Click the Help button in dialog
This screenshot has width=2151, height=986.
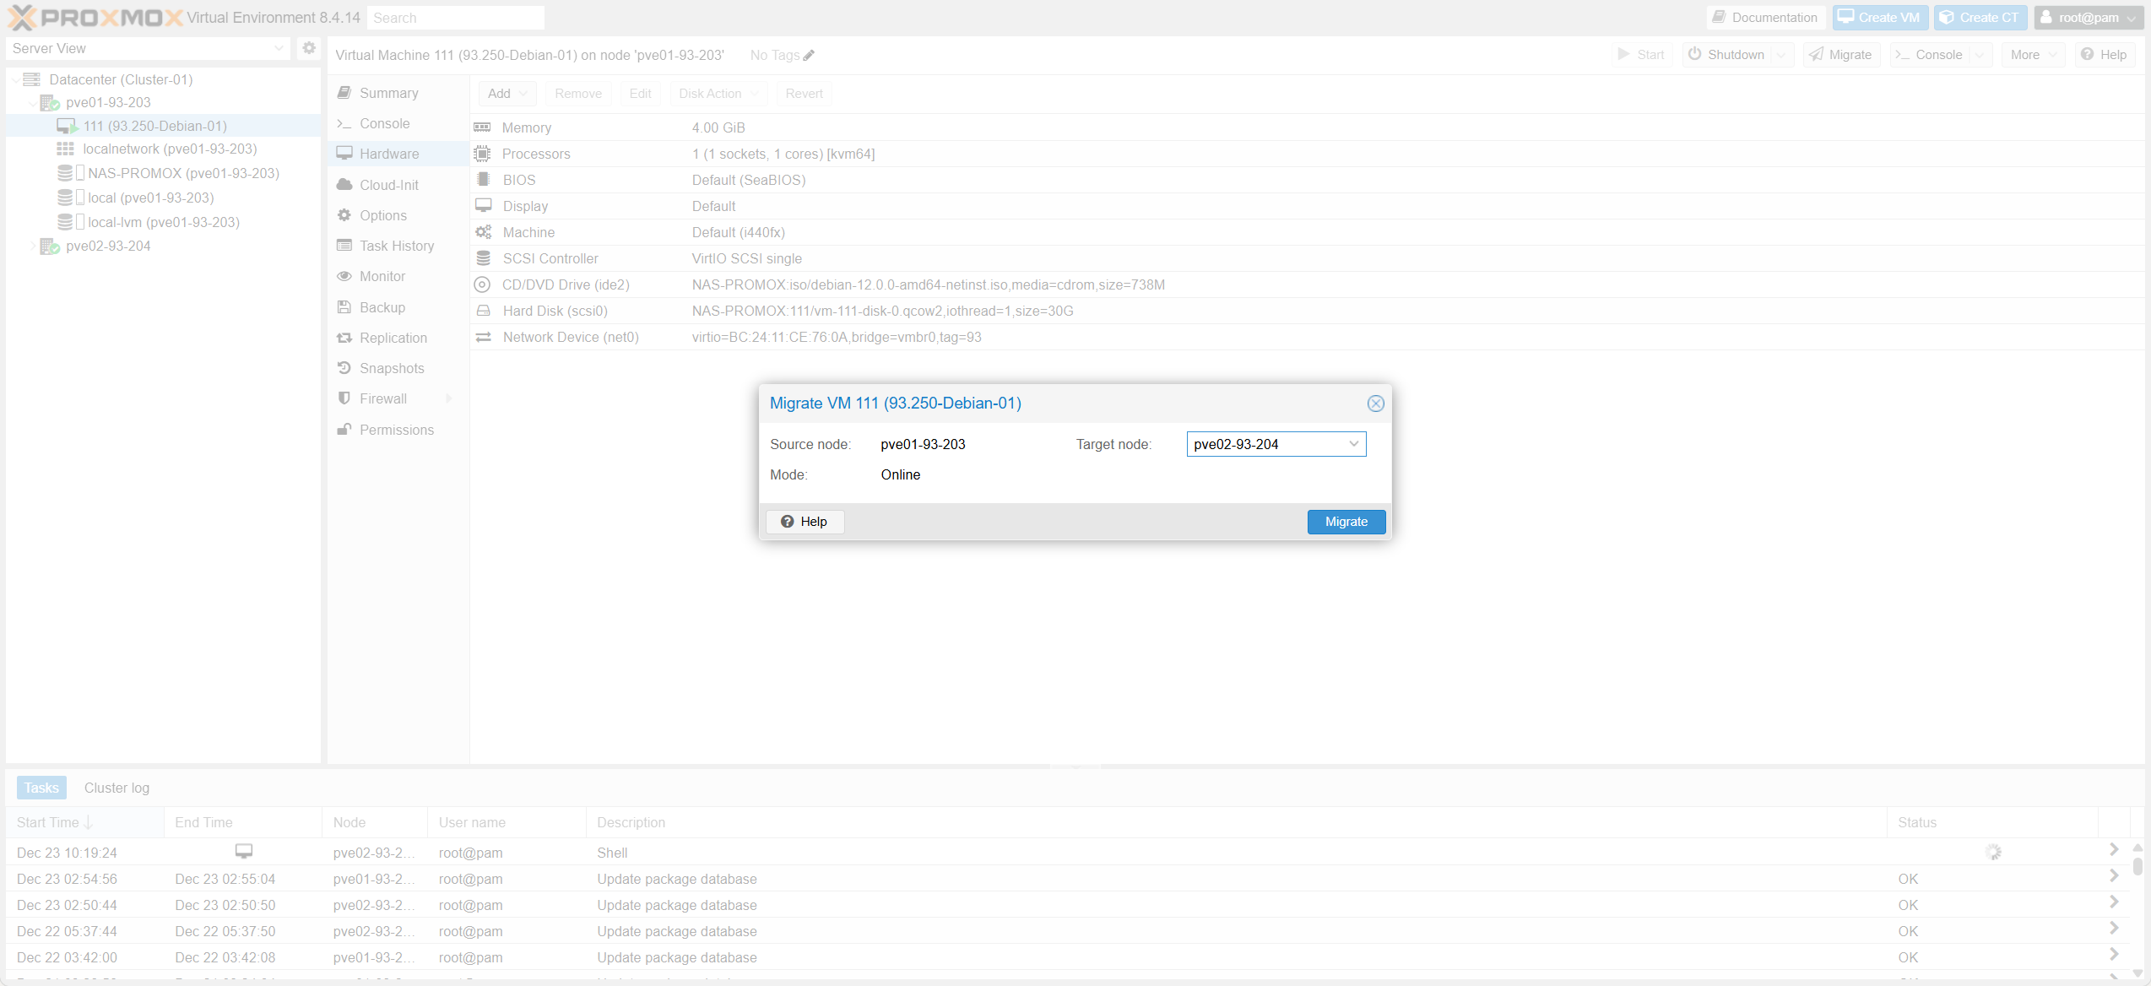pyautogui.click(x=805, y=522)
